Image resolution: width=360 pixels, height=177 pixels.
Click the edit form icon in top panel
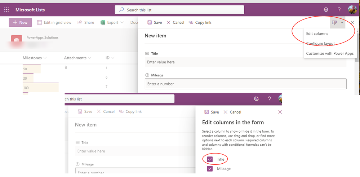tap(334, 22)
